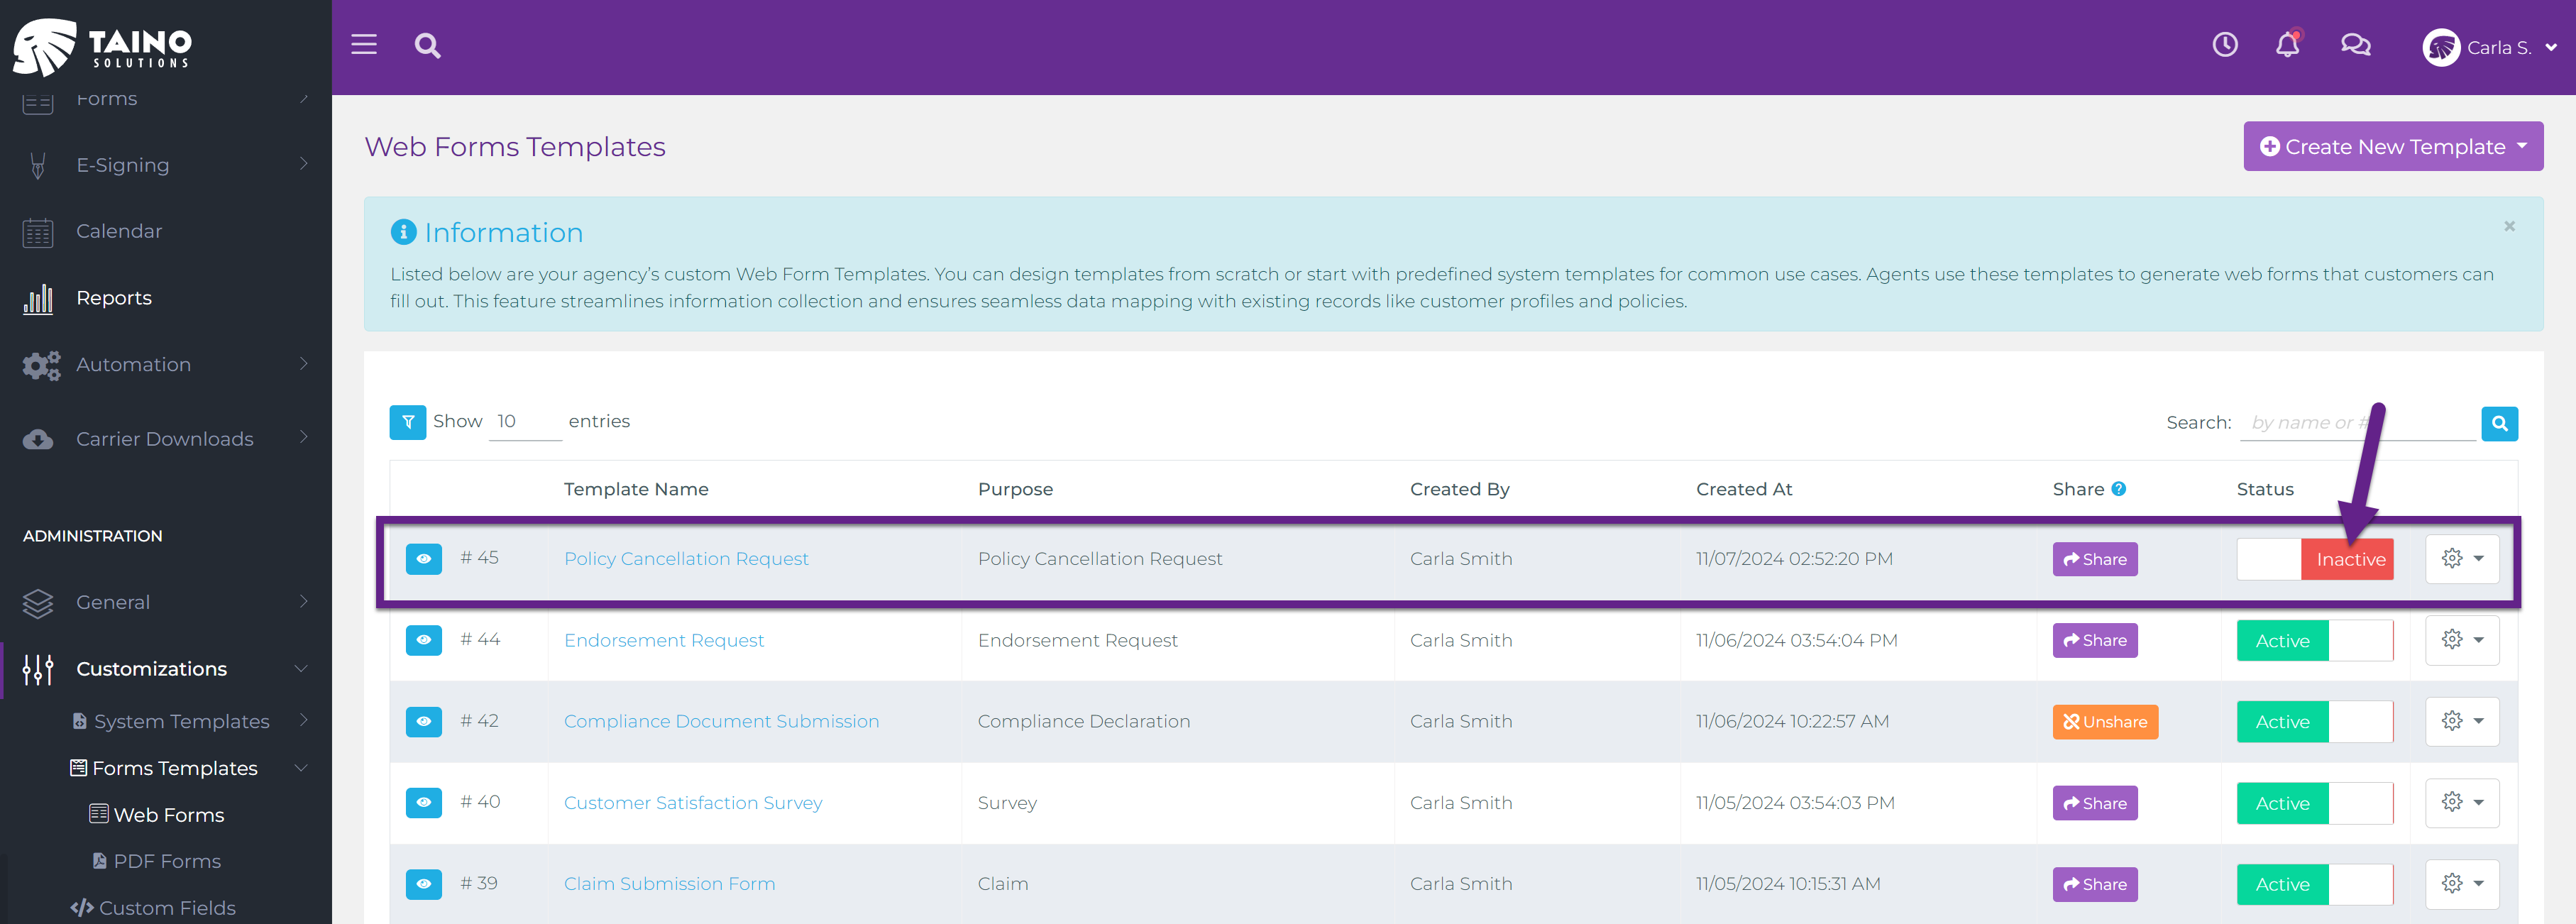The height and width of the screenshot is (924, 2576).
Task: Open Endorsement Request template link
Action: (x=663, y=641)
